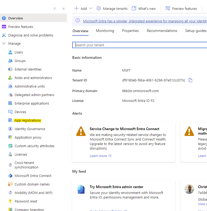Screen dimensions: 207x211
Task: Open the Preview features toolbar button
Action: [181, 9]
